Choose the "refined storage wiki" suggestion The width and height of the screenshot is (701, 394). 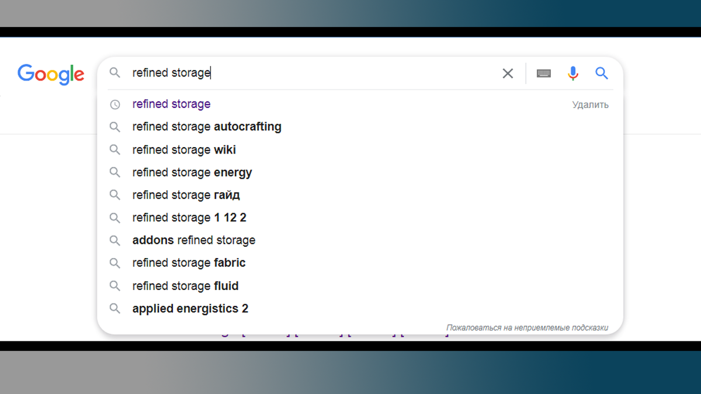pyautogui.click(x=184, y=150)
